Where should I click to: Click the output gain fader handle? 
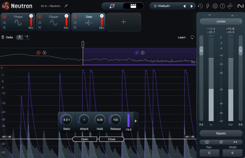(241, 51)
